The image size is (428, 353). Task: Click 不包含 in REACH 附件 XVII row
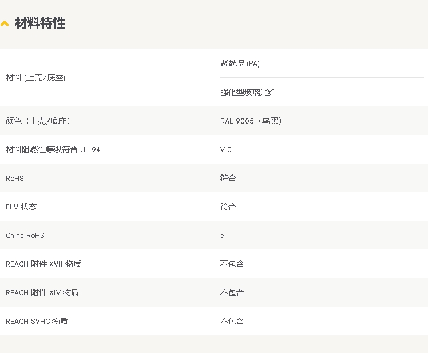tap(232, 264)
